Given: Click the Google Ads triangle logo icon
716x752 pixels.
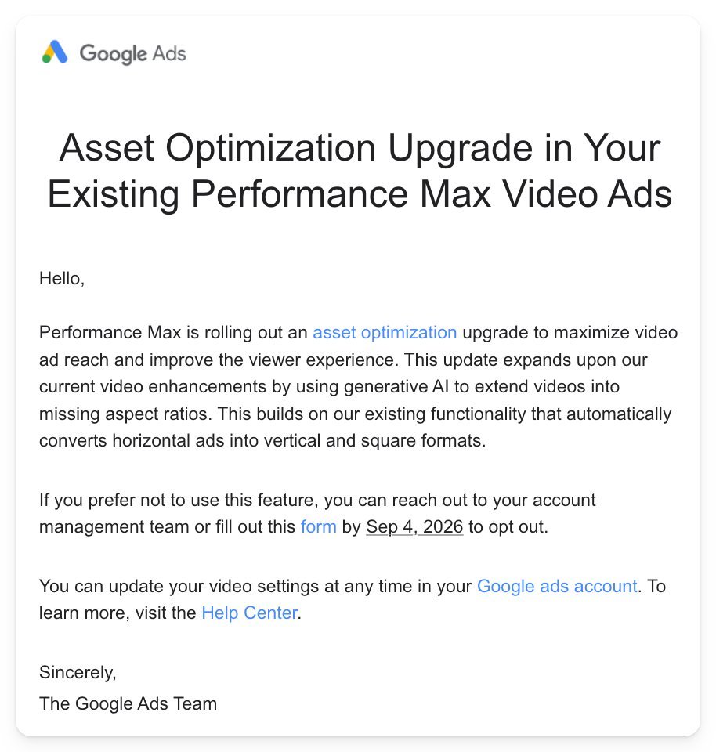Looking at the screenshot, I should [x=55, y=52].
